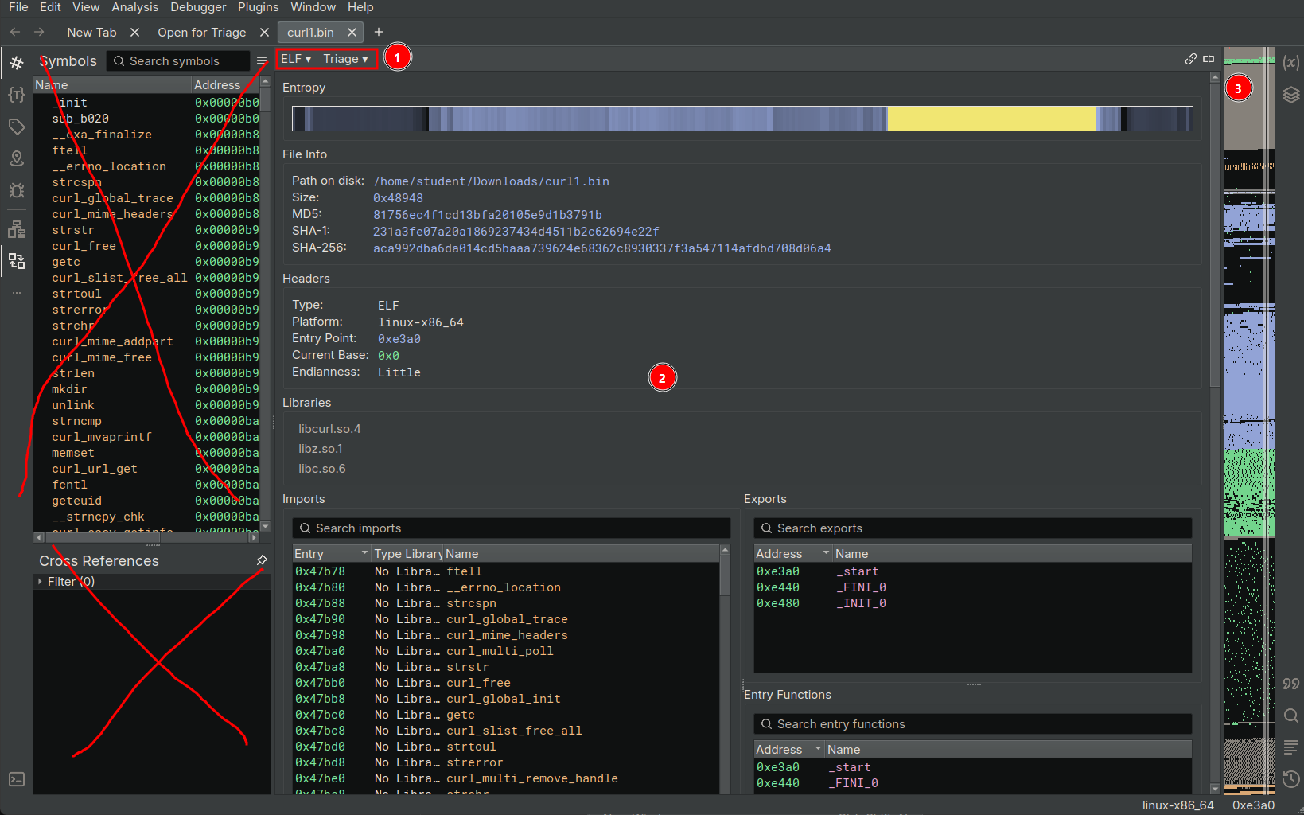Open the console icon at bottom left
The image size is (1304, 815).
(17, 779)
